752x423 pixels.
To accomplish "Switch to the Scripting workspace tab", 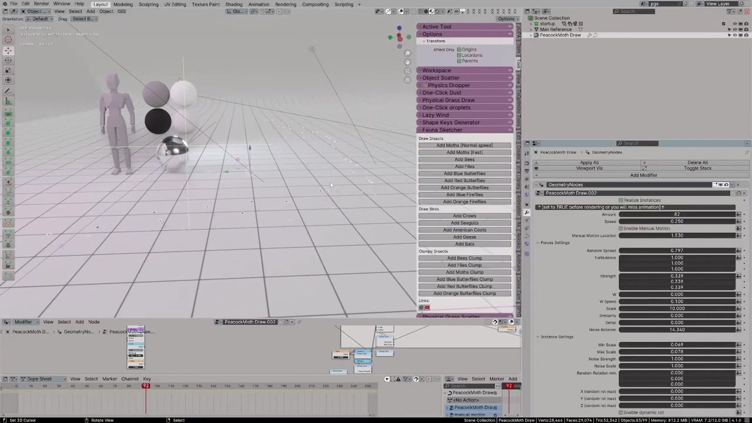I will click(x=344, y=4).
